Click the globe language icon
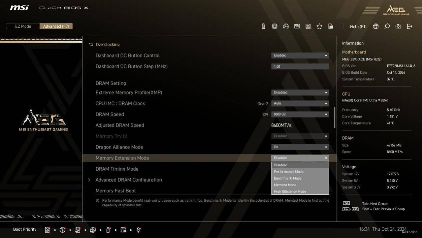 (376, 26)
